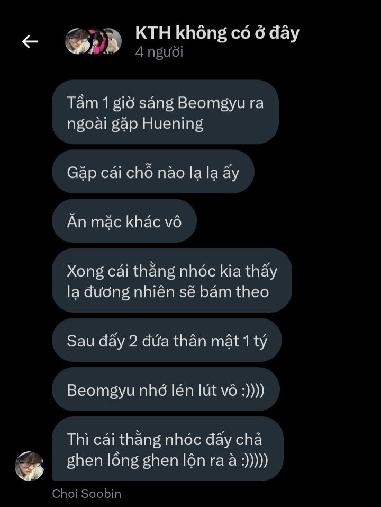
Task: Tap the back arrow icon
Action: 30,41
